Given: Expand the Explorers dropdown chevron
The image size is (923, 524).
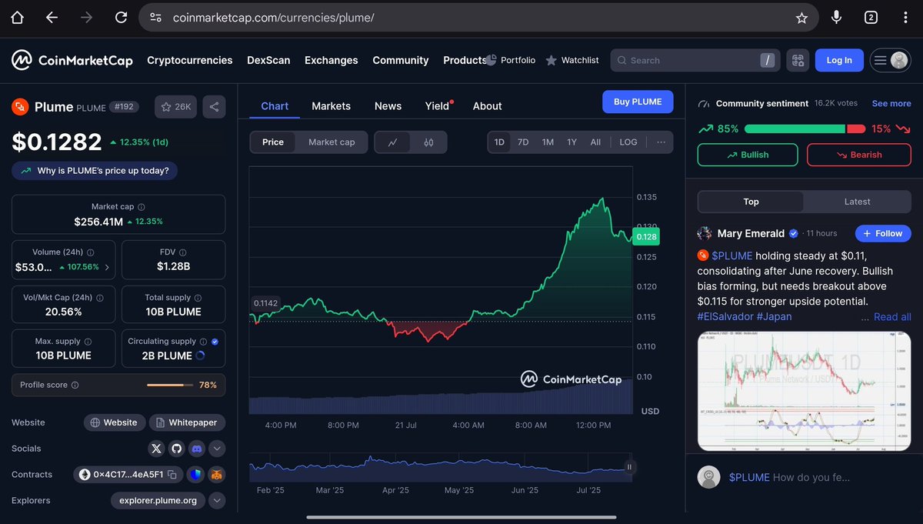Looking at the screenshot, I should [x=217, y=501].
